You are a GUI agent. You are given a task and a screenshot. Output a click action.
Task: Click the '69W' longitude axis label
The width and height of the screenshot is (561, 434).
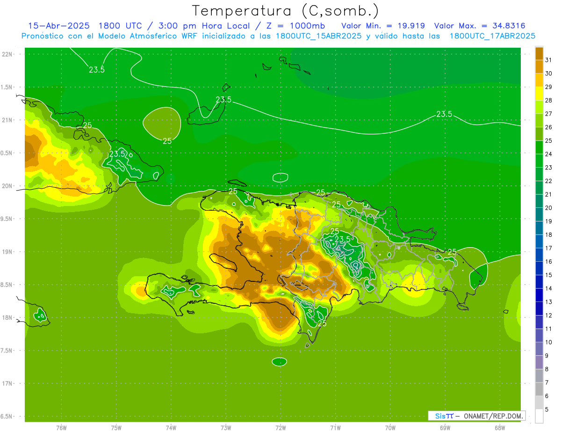coord(445,428)
